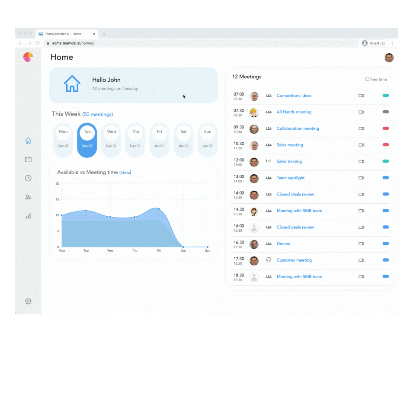The width and height of the screenshot is (413, 413).
Task: Select Fri Jan 01 day pill
Action: tap(159, 140)
